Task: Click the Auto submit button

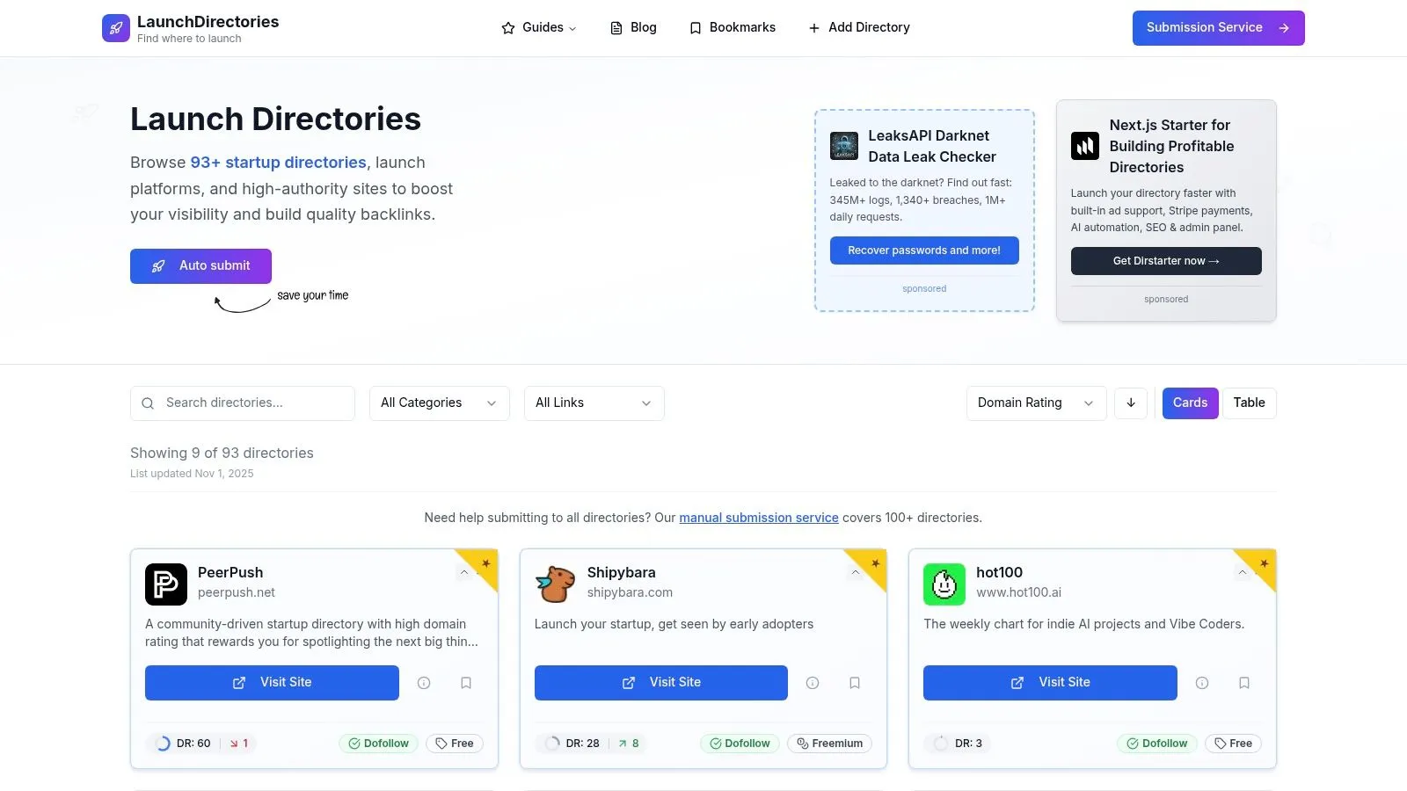Action: [x=200, y=265]
